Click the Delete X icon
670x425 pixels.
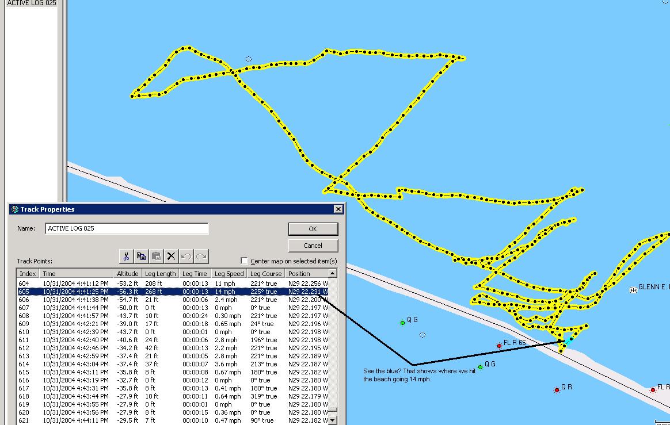(171, 256)
